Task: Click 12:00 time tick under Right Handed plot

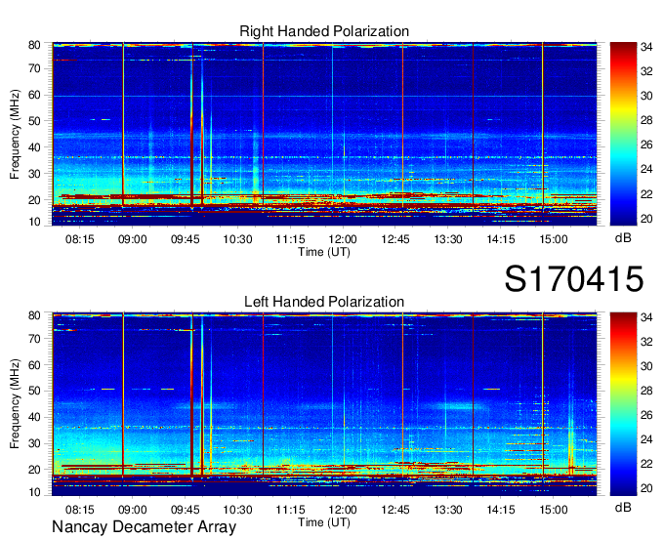Action: pos(343,239)
